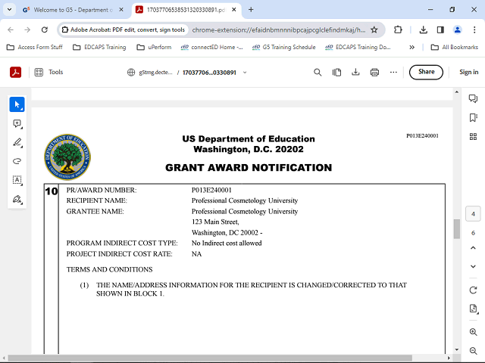
Task: Select the arrow selection tool
Action: pos(17,104)
